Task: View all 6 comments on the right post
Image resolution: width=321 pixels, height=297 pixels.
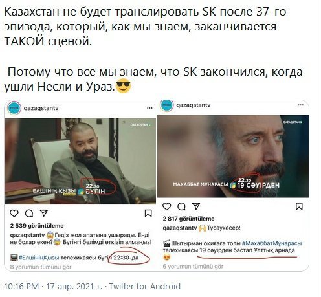Action: point(193,267)
